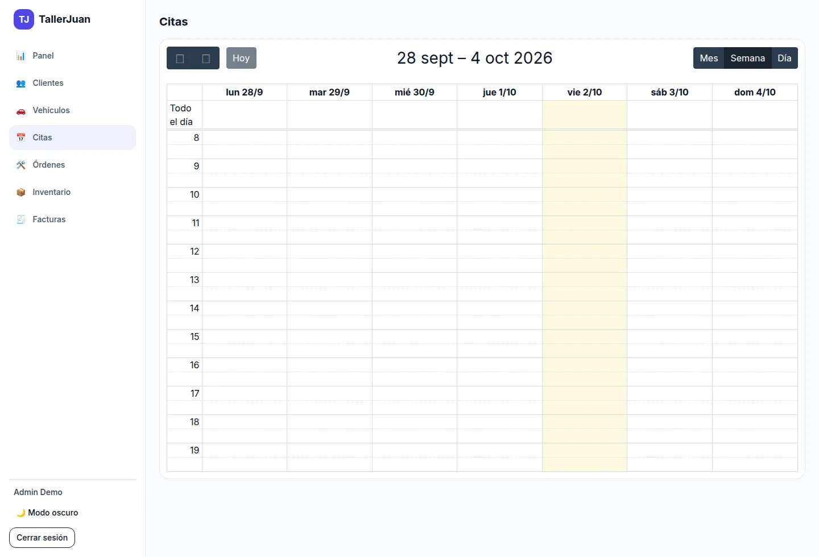This screenshot has width=819, height=557.
Task: Click the Citas page heading
Action: [173, 22]
